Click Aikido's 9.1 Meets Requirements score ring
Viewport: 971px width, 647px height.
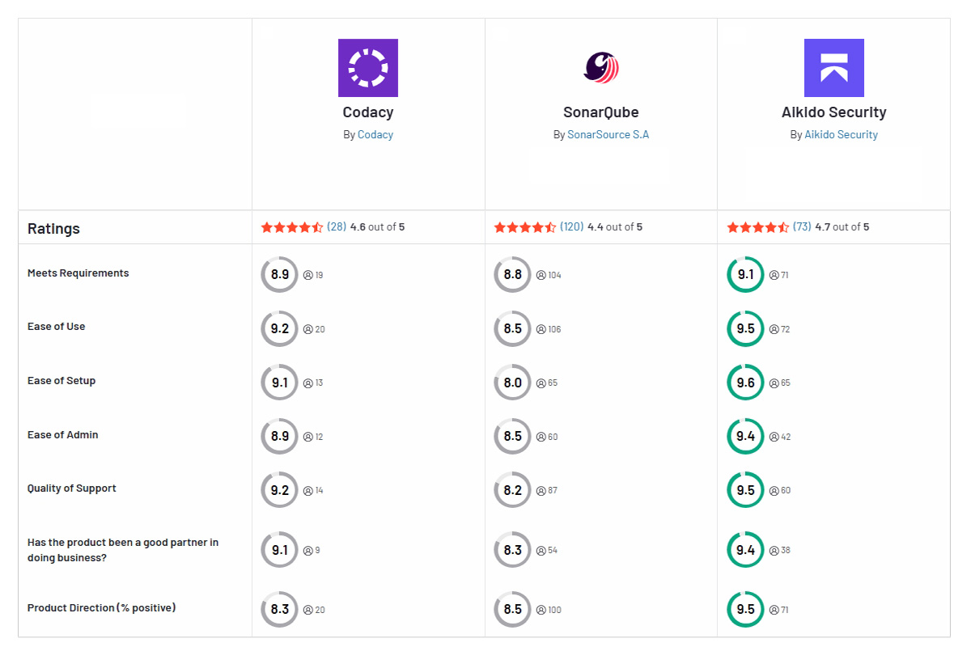(x=746, y=275)
